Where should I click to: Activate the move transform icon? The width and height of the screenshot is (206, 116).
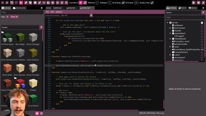click(81, 3)
